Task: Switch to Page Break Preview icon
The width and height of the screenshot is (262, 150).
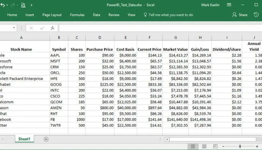Action: [215, 146]
